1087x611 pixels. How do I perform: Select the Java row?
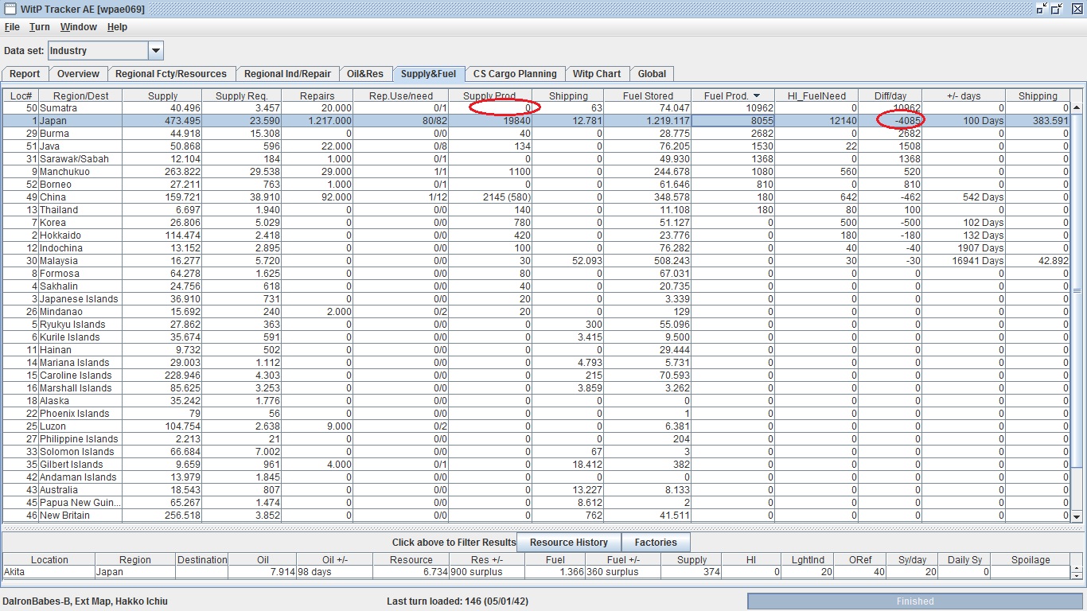click(536, 146)
